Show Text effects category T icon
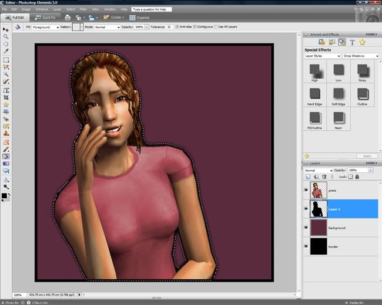Screen dimensions: 382x305 pyautogui.click(x=352, y=42)
